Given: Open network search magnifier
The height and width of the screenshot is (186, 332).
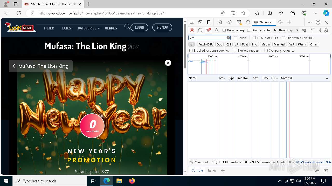Looking at the screenshot, I should coord(217,30).
